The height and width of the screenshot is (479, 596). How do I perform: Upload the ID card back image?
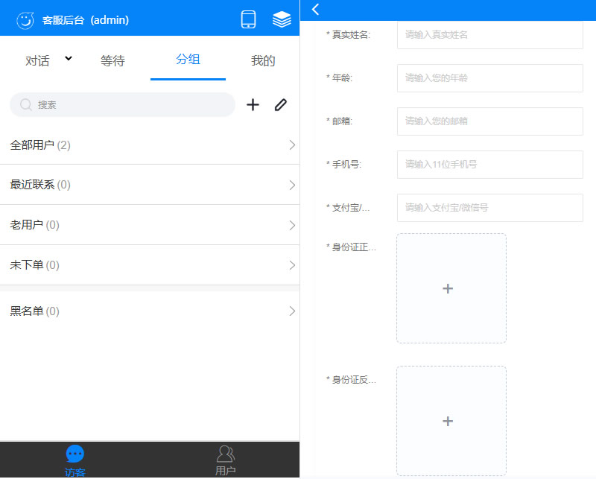point(451,421)
